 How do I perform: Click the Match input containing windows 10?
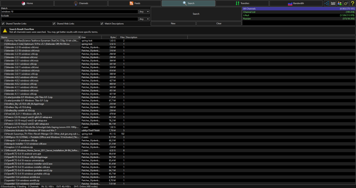coord(70,11)
